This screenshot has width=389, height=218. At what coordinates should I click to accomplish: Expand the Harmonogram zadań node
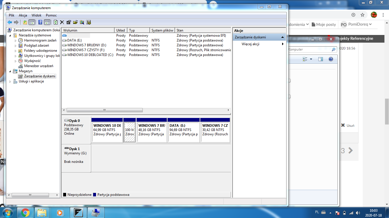point(16,40)
